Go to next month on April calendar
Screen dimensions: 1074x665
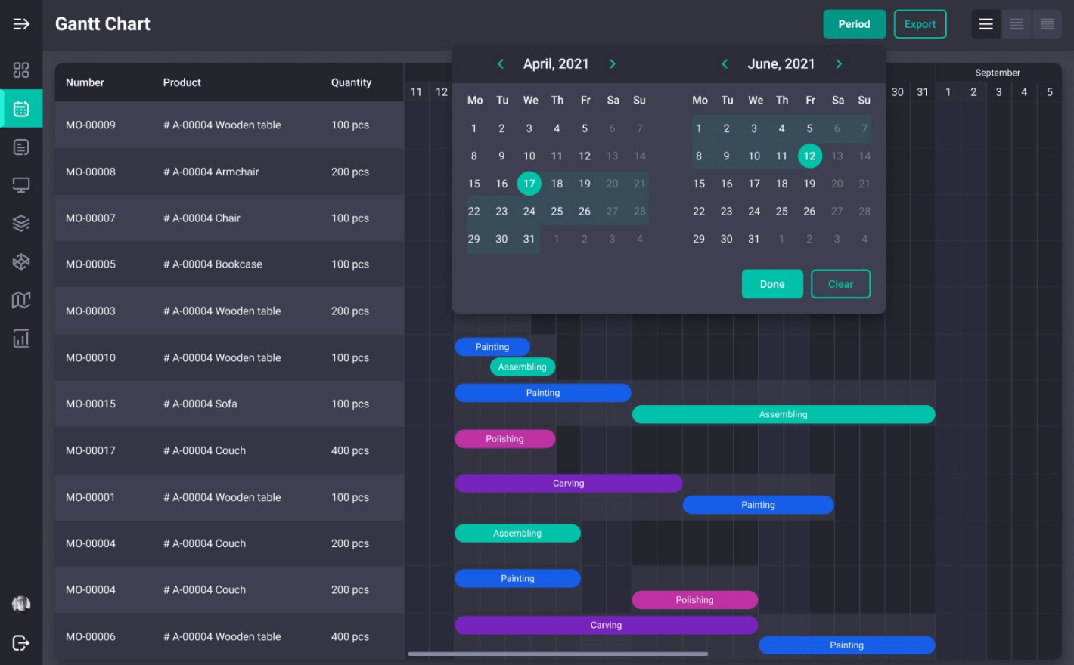(613, 64)
